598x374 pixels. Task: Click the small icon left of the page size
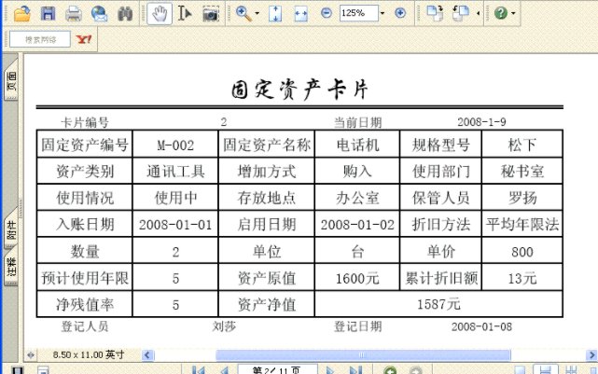(x=31, y=355)
